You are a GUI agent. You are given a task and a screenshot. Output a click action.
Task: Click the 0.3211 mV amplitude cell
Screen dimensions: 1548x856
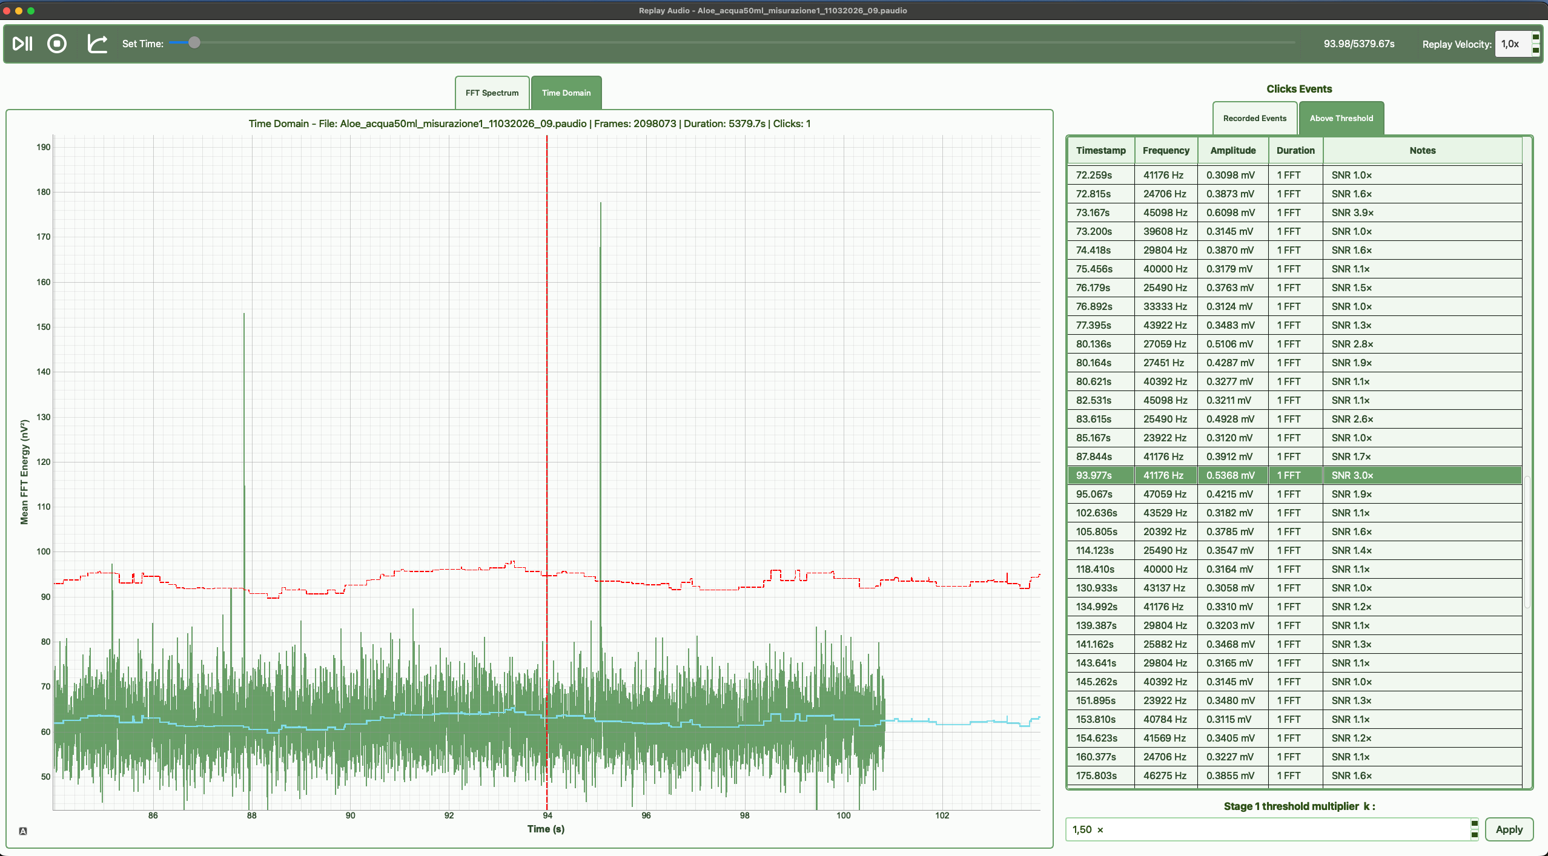point(1232,400)
